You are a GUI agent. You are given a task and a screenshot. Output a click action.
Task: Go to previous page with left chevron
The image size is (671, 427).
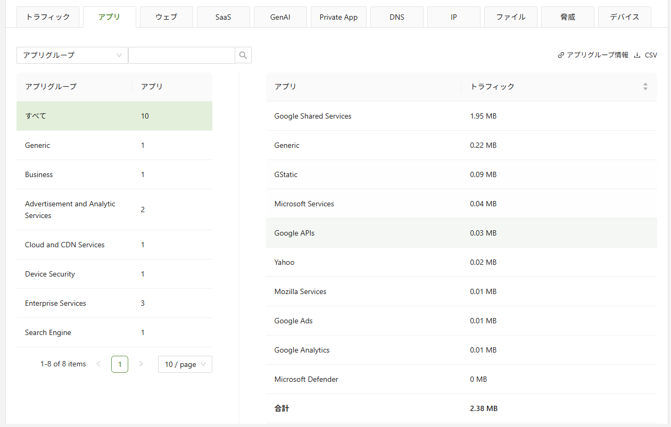[98, 364]
